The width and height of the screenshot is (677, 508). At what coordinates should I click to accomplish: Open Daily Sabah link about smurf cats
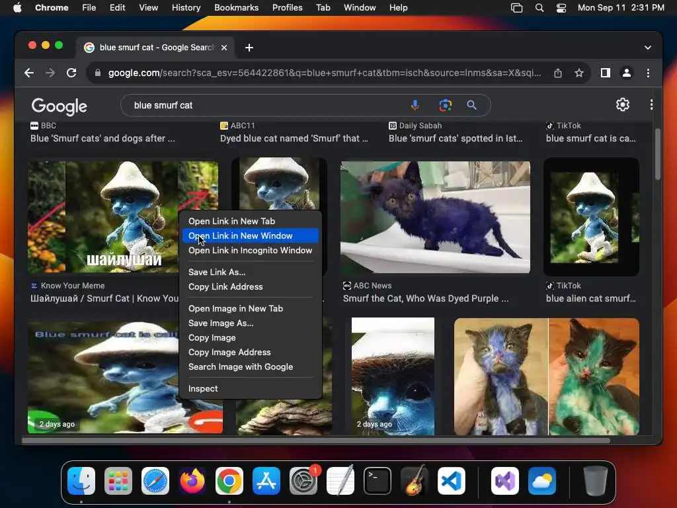456,139
